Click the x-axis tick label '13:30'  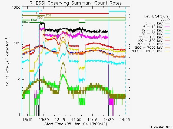click(x=44, y=120)
